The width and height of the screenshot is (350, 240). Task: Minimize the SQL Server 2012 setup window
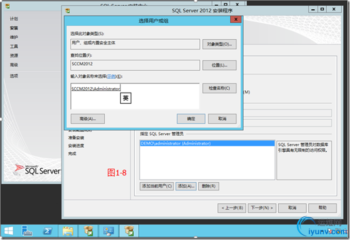click(313, 9)
